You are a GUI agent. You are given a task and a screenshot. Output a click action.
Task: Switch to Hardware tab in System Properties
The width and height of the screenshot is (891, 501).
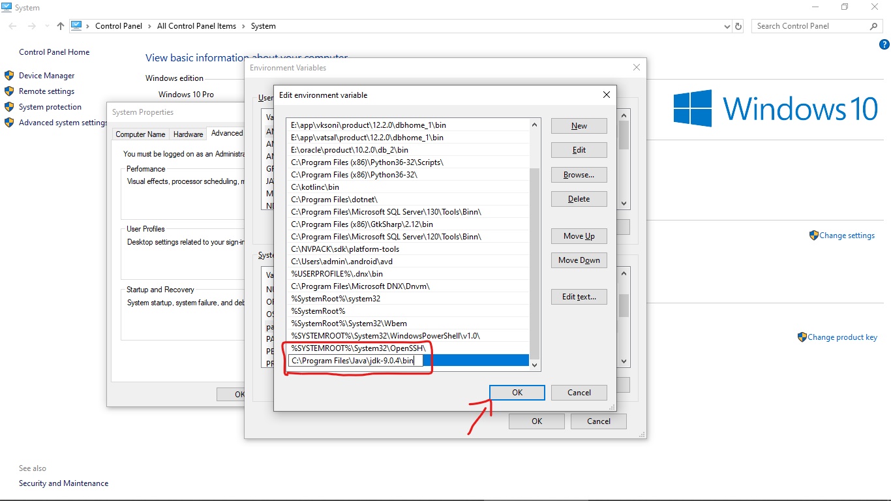pos(188,134)
